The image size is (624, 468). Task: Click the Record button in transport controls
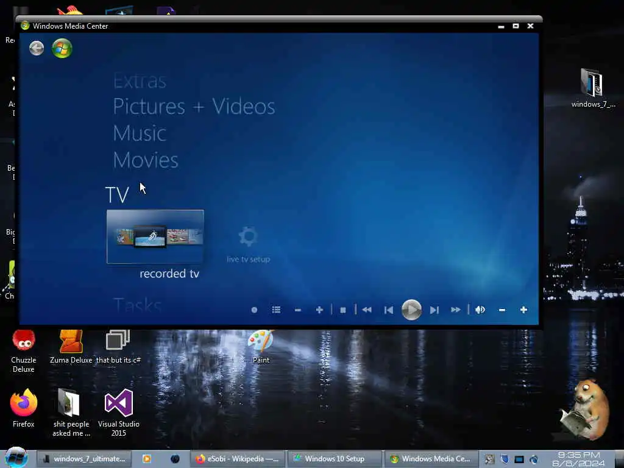pos(254,310)
